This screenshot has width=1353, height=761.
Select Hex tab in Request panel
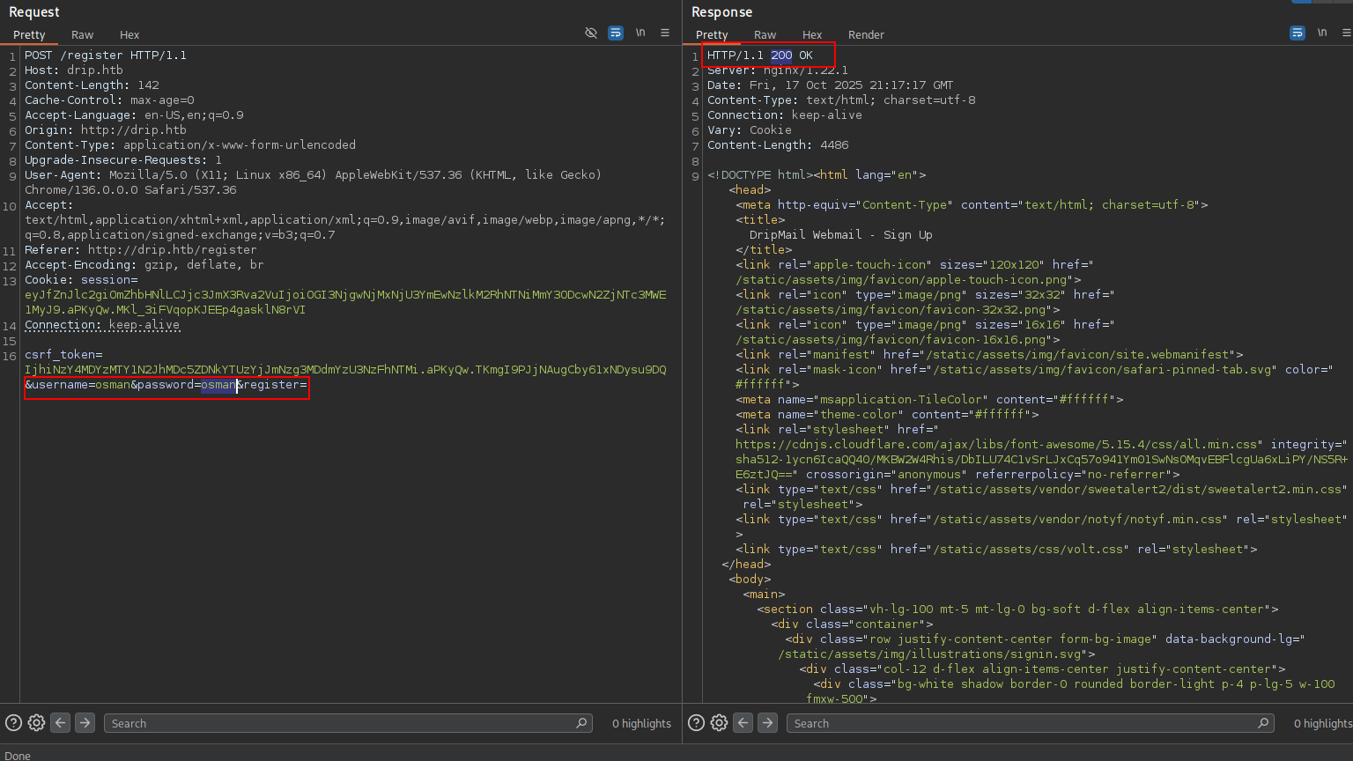129,34
